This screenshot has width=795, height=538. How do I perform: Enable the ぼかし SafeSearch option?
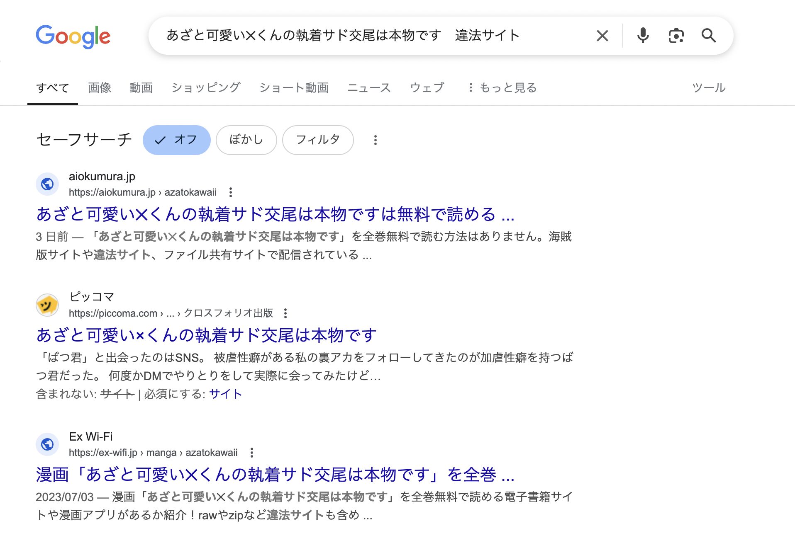click(246, 140)
